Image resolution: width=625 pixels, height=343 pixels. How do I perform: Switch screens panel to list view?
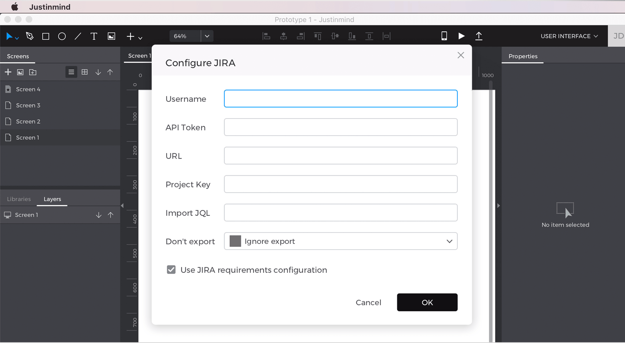(71, 72)
